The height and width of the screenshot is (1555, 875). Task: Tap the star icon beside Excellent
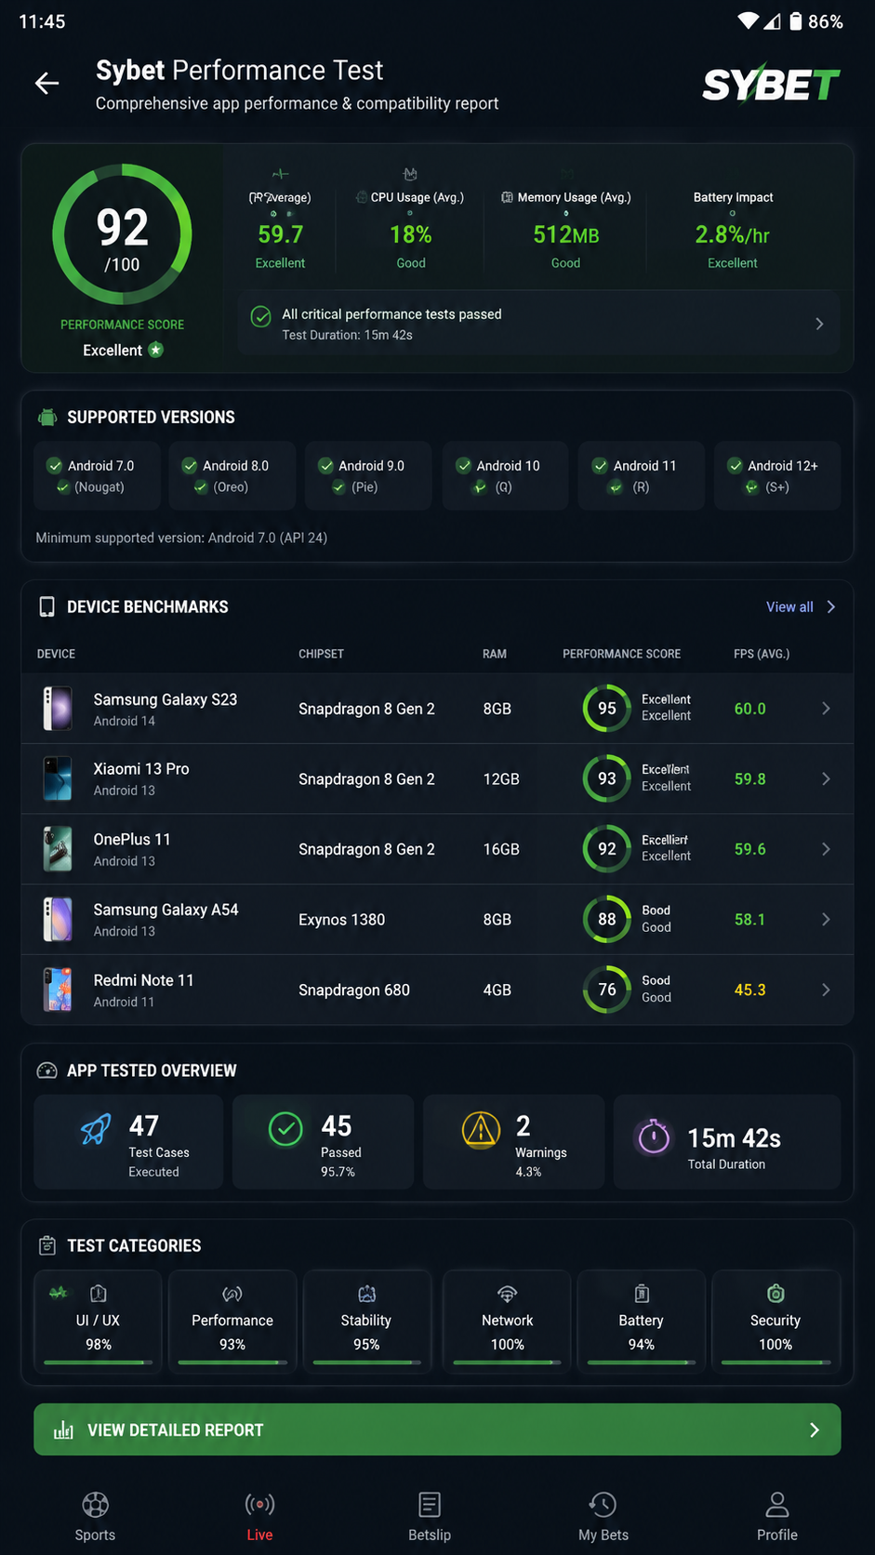(156, 350)
